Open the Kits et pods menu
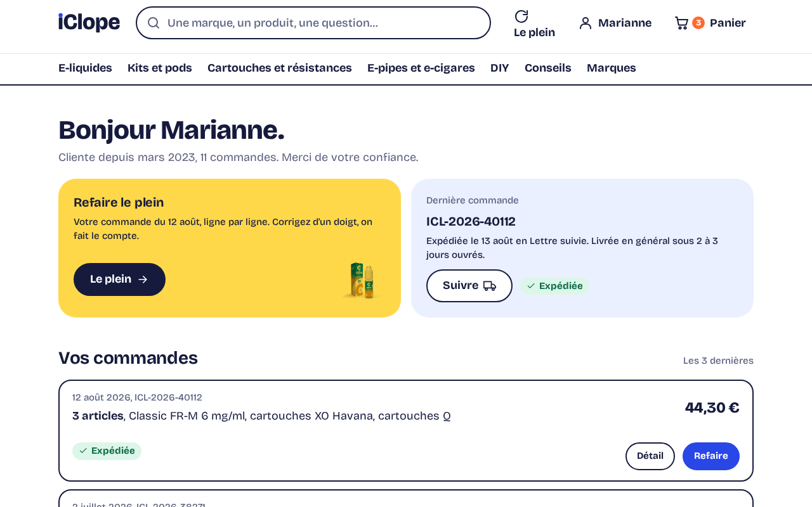Image resolution: width=812 pixels, height=507 pixels. pos(160,68)
